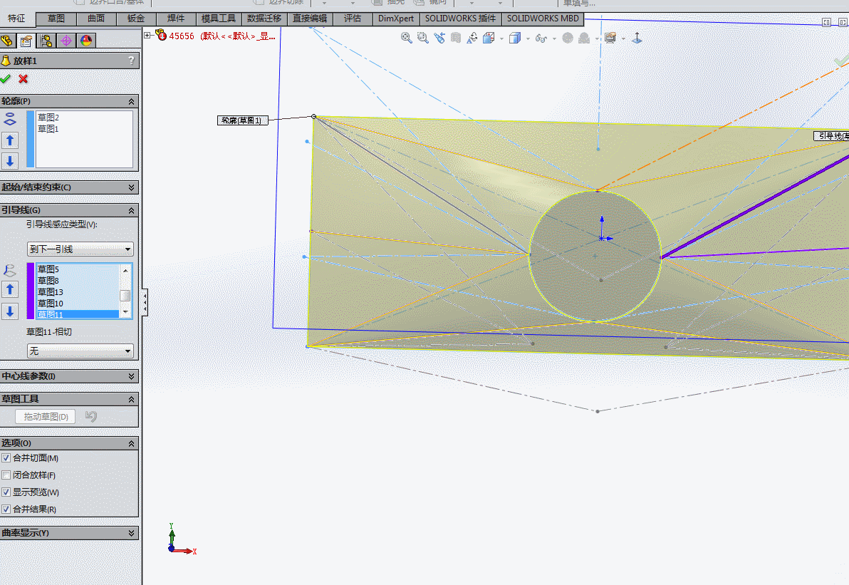Expand the 中心线参数(I) section
Viewport: 849px width, 585px height.
click(131, 376)
